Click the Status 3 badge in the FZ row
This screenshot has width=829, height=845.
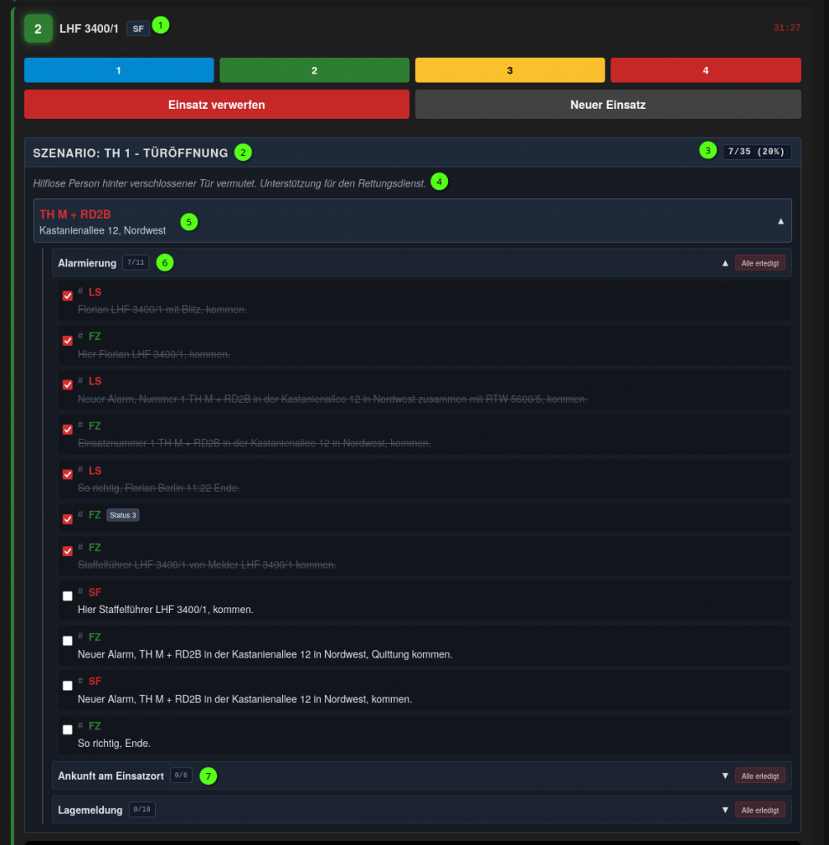click(122, 515)
